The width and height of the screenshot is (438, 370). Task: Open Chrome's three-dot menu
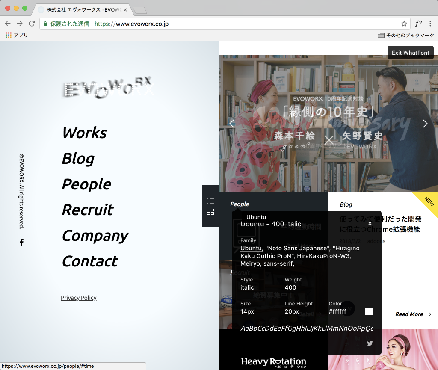click(x=430, y=24)
